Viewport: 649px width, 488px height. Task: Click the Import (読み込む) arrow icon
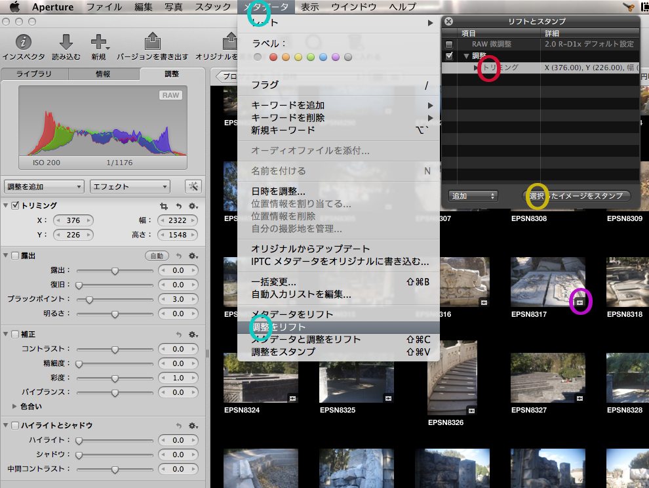coord(66,43)
